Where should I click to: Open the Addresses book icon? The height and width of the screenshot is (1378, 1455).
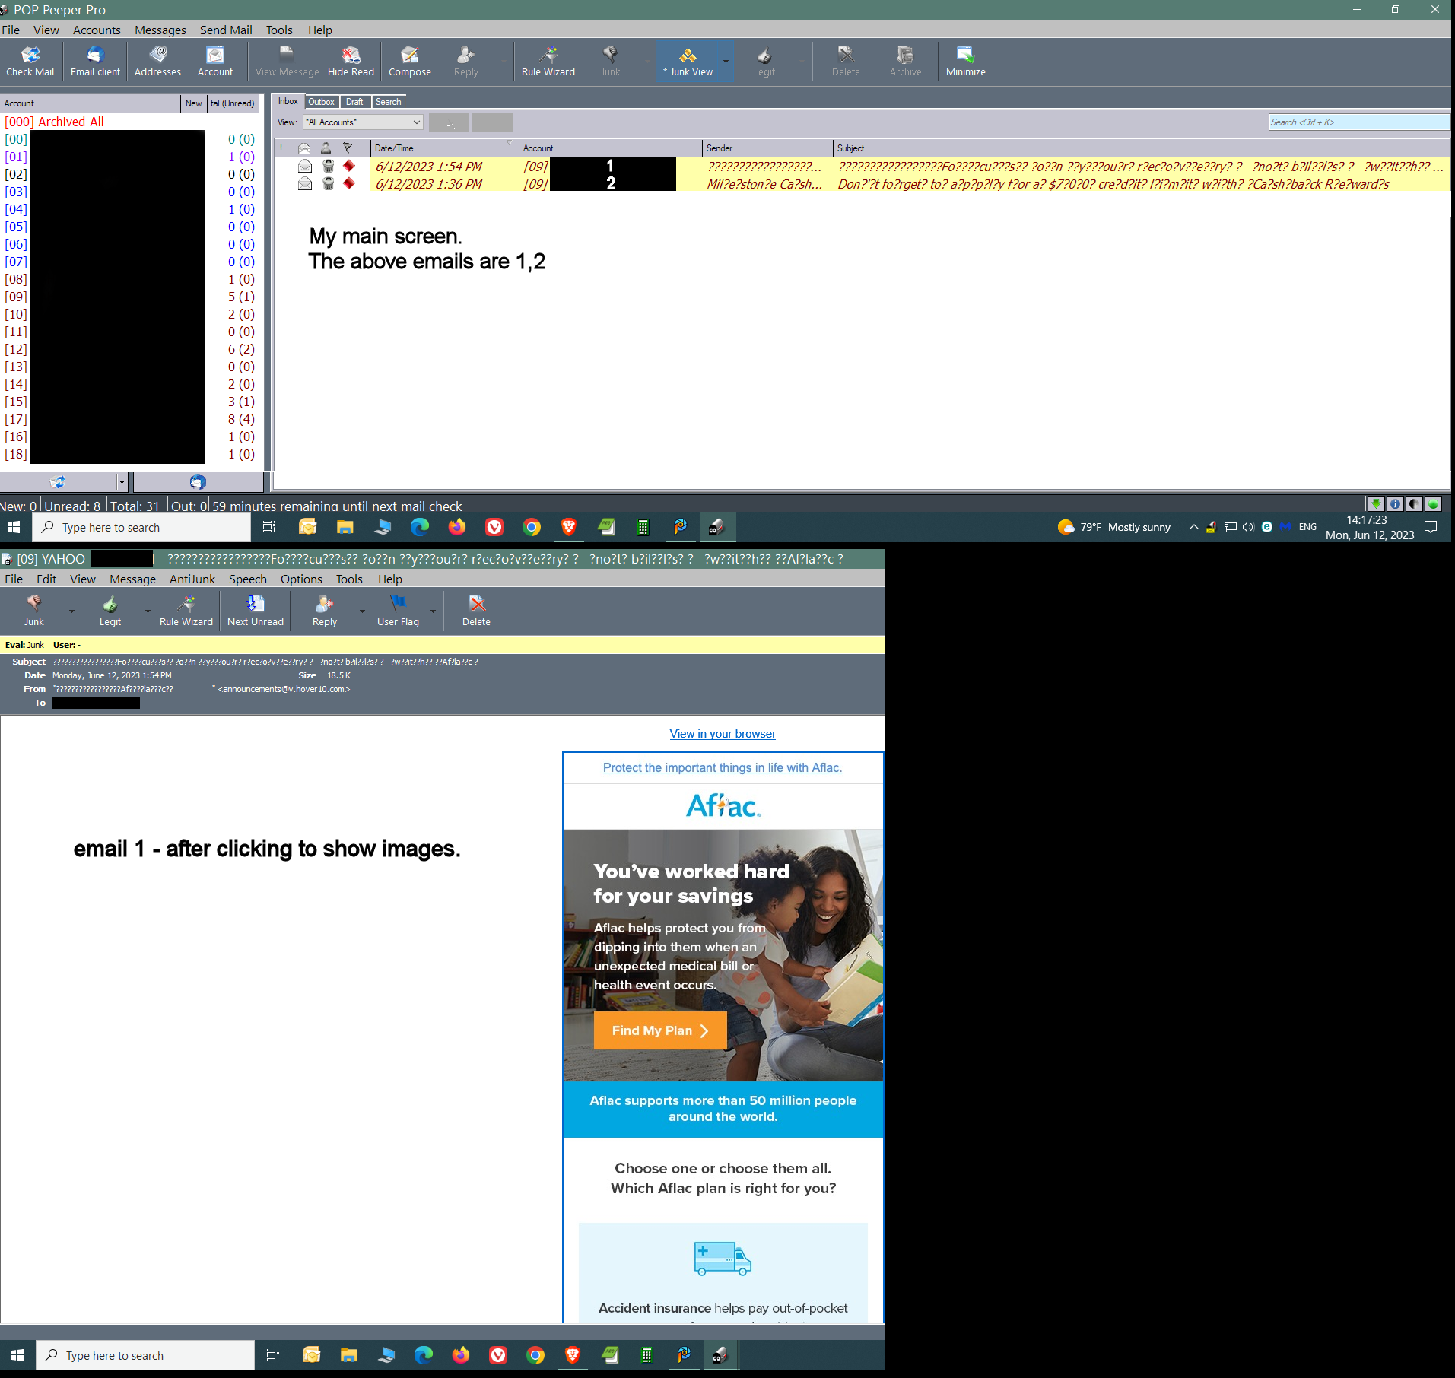click(x=157, y=62)
